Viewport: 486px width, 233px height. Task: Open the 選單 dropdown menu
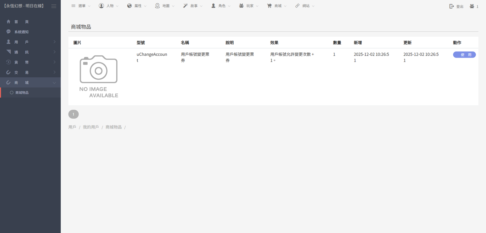(x=81, y=6)
